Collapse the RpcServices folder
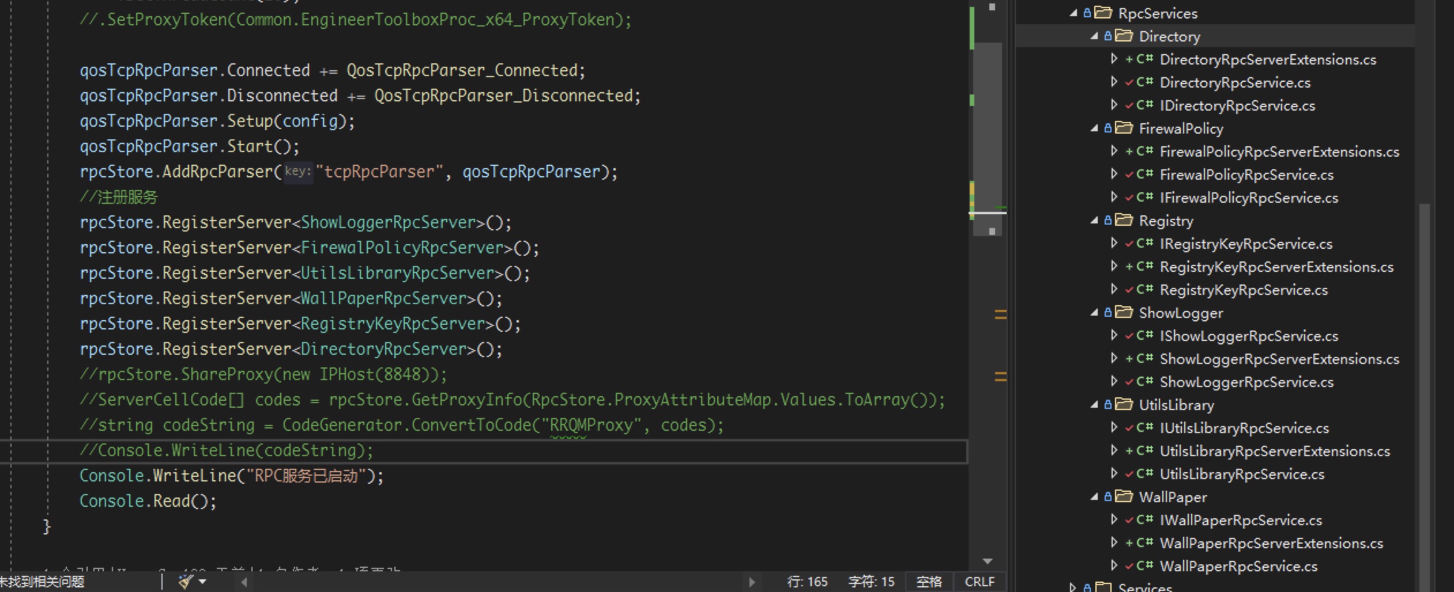 click(x=1073, y=13)
